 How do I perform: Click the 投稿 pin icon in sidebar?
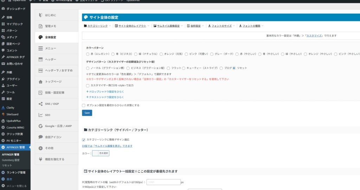click(3, 17)
